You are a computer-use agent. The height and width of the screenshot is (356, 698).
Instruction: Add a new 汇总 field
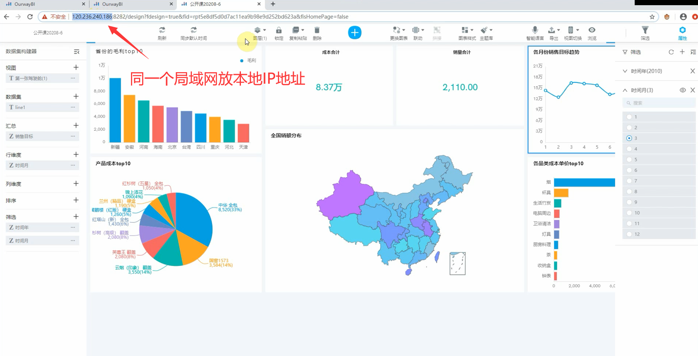[x=76, y=126]
